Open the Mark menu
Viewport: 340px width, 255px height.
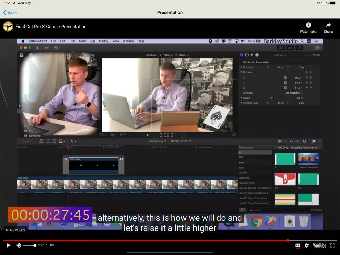[x=82, y=41]
